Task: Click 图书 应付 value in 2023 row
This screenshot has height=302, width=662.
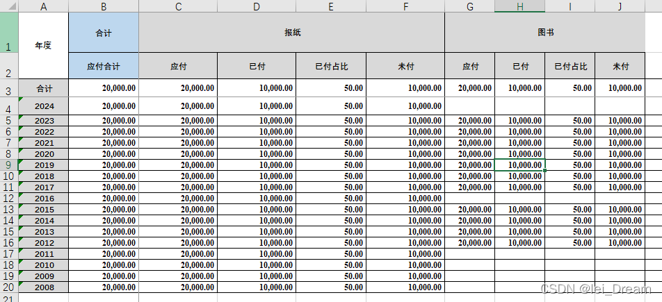Action: pyautogui.click(x=470, y=121)
